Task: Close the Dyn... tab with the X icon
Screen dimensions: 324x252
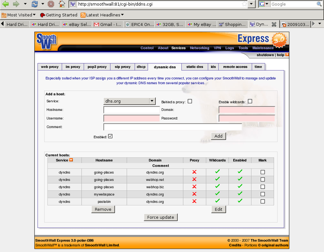Action: point(274,24)
